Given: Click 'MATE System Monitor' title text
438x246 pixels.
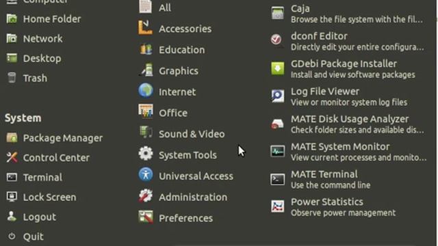Looking at the screenshot, I should click(340, 147).
